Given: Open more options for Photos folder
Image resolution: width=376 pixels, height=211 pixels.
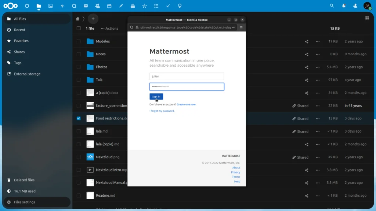Looking at the screenshot, I should 318,67.
